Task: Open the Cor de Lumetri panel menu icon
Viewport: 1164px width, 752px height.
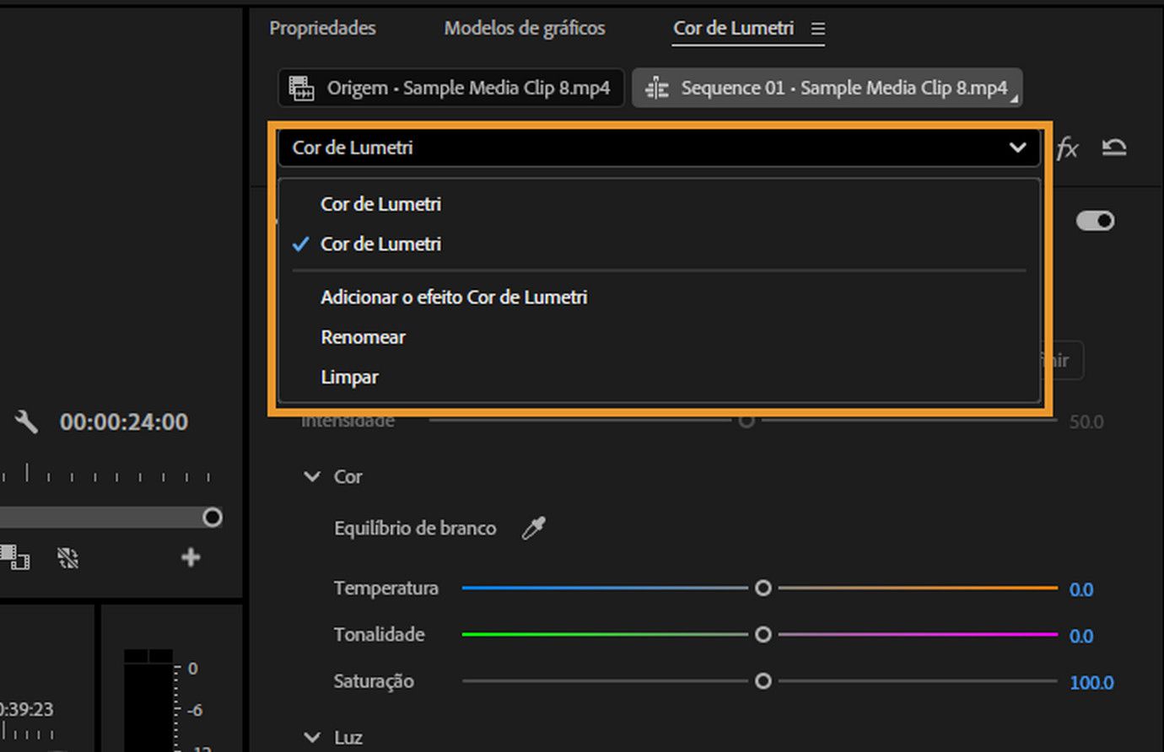Action: pyautogui.click(x=817, y=28)
